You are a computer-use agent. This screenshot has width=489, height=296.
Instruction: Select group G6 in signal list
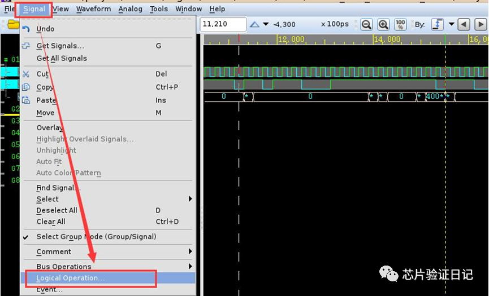click(x=15, y=156)
